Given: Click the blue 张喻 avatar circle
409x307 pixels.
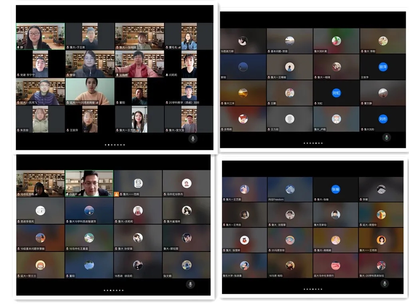Looking at the screenshot, I should [x=336, y=189].
